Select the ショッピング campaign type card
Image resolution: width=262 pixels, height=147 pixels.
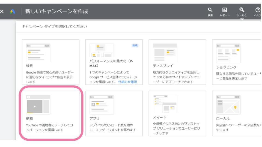click(x=236, y=62)
